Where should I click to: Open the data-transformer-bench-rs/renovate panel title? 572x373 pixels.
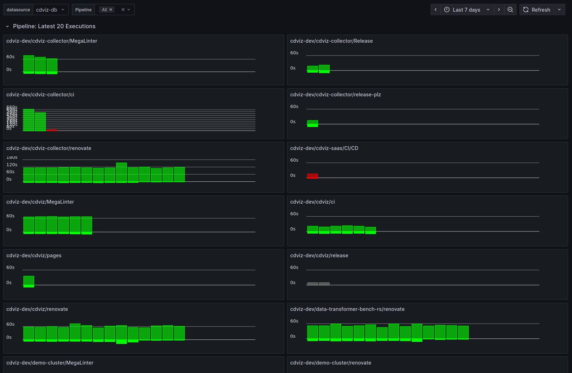[347, 309]
